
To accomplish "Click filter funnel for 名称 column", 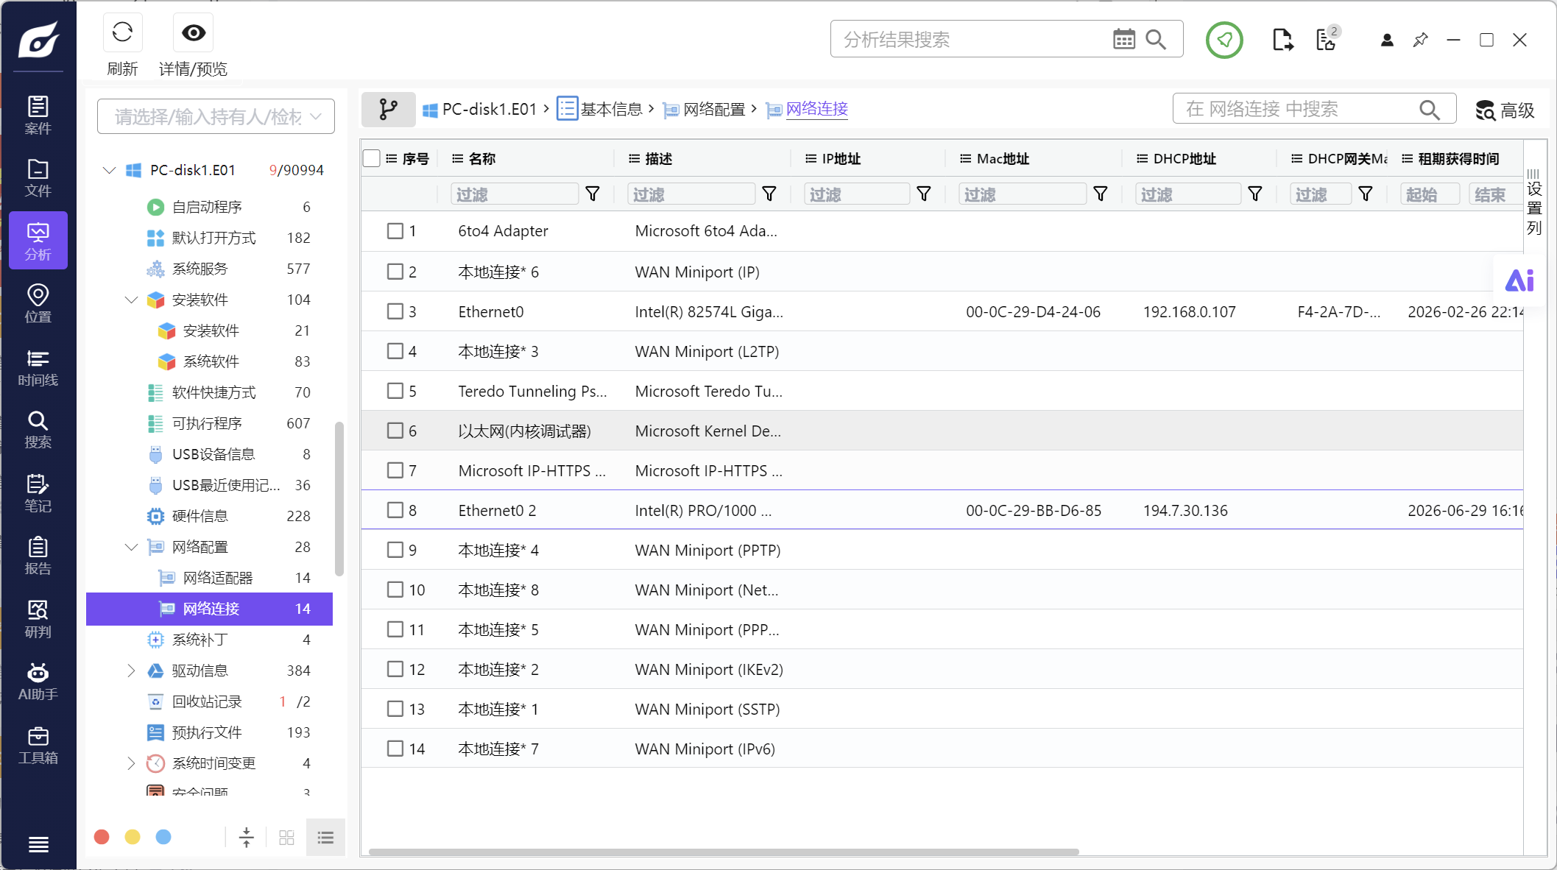I will tap(593, 194).
